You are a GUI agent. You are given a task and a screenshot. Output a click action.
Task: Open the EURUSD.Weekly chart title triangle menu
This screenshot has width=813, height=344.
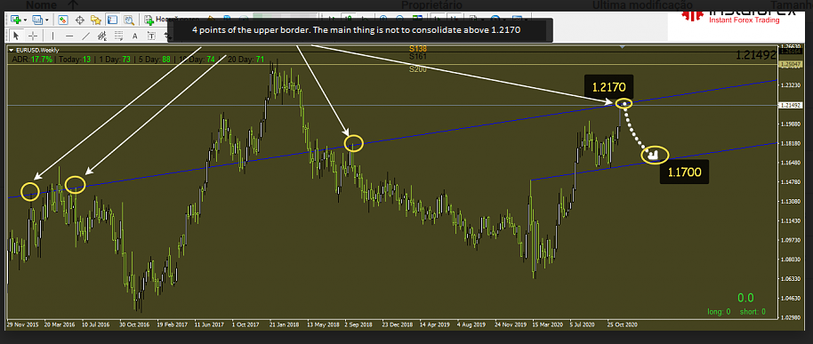click(x=12, y=50)
